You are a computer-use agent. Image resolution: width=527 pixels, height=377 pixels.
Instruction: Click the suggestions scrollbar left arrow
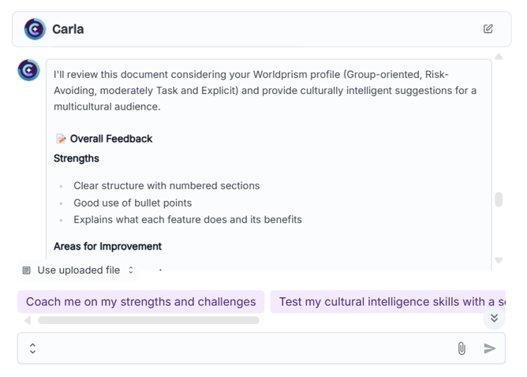click(x=28, y=320)
